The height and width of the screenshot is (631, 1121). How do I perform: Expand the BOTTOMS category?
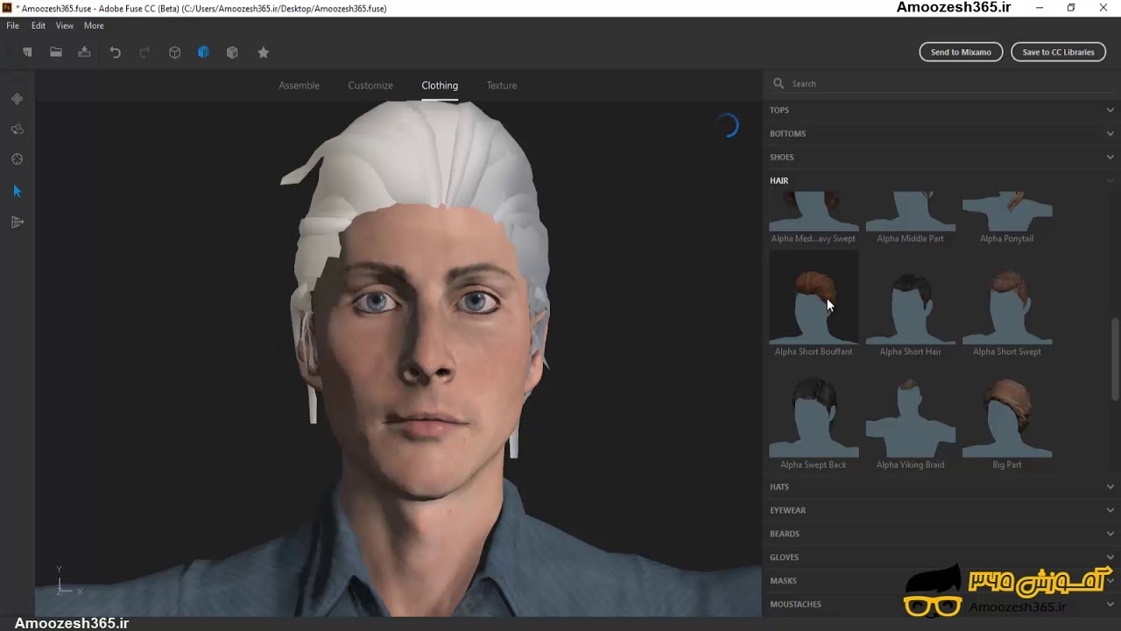pos(941,133)
